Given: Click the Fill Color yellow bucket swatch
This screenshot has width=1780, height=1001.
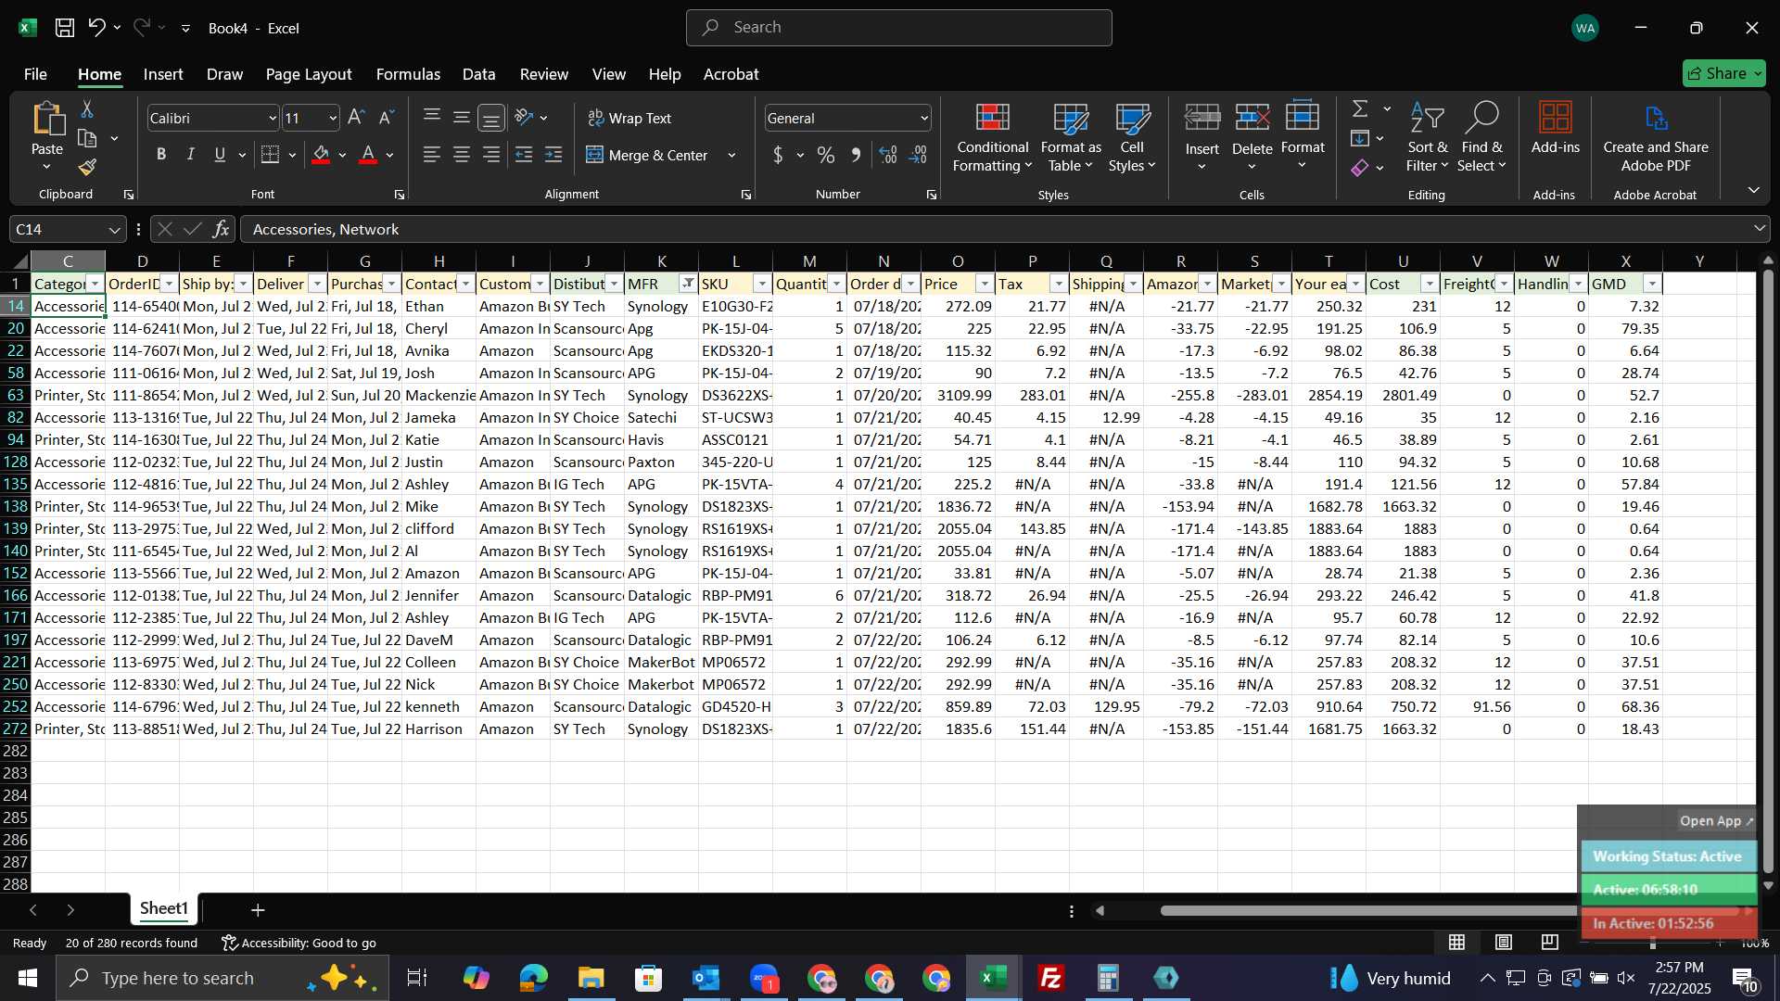Looking at the screenshot, I should tap(321, 155).
